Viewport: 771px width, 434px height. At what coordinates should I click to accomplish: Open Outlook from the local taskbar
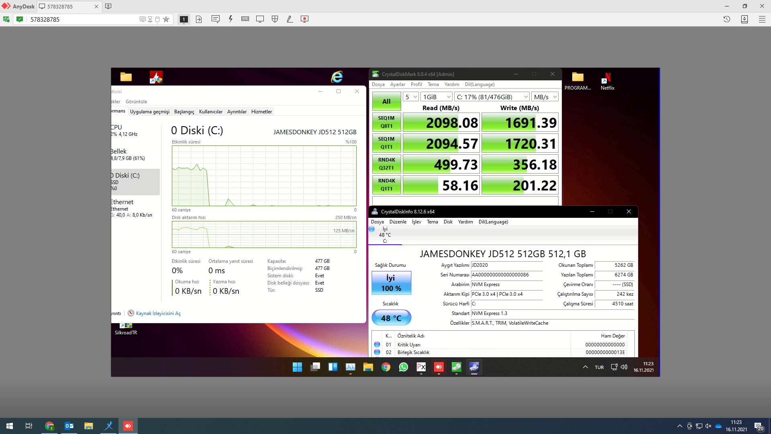click(69, 426)
